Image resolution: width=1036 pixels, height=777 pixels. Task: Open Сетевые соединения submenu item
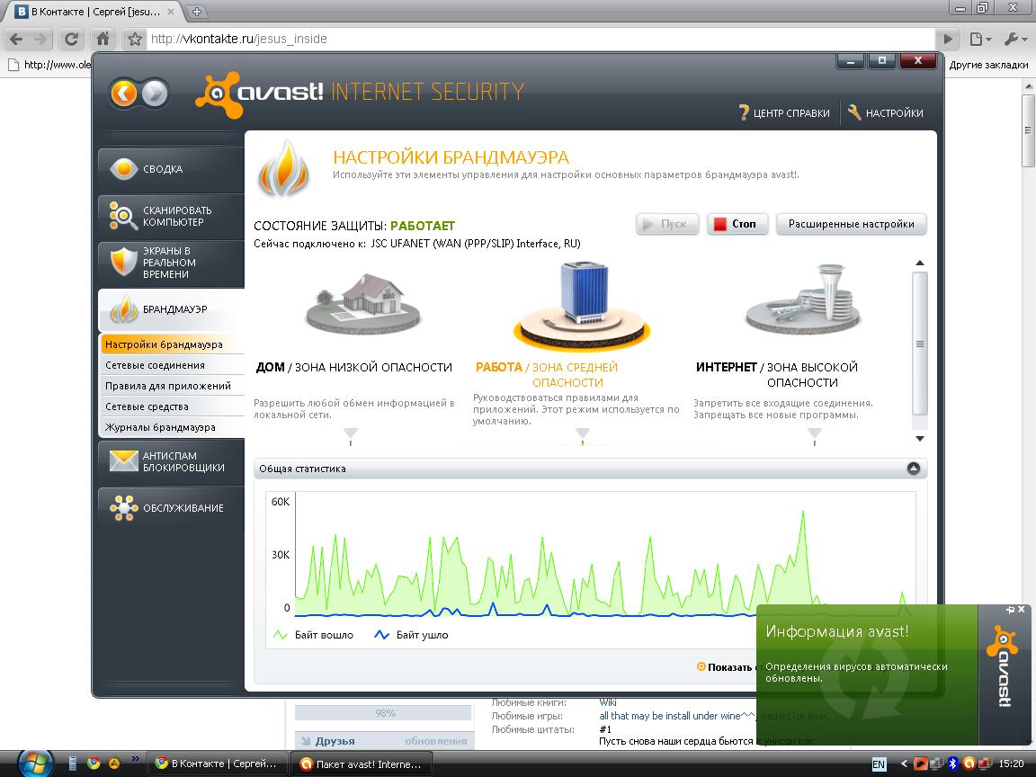click(155, 365)
